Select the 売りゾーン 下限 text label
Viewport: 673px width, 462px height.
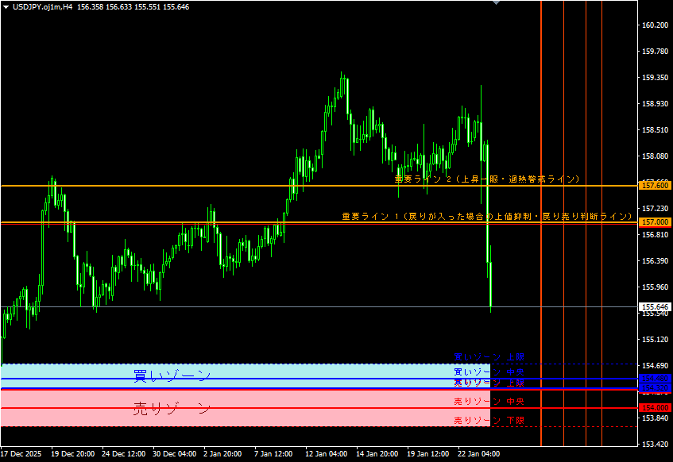click(x=489, y=419)
